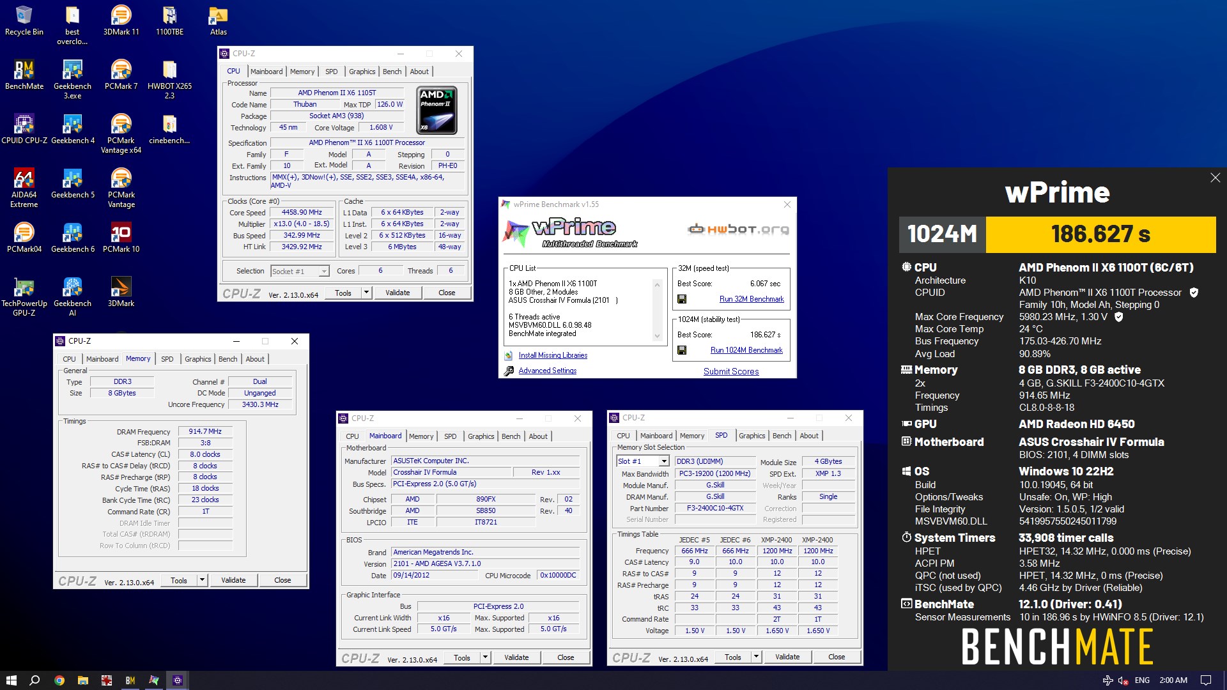The width and height of the screenshot is (1227, 690).
Task: Launch 3DMark desktop shortcut
Action: [x=121, y=292]
